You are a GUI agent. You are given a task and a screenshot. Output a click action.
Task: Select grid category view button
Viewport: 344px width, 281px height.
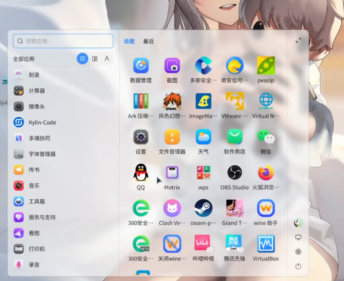point(82,59)
